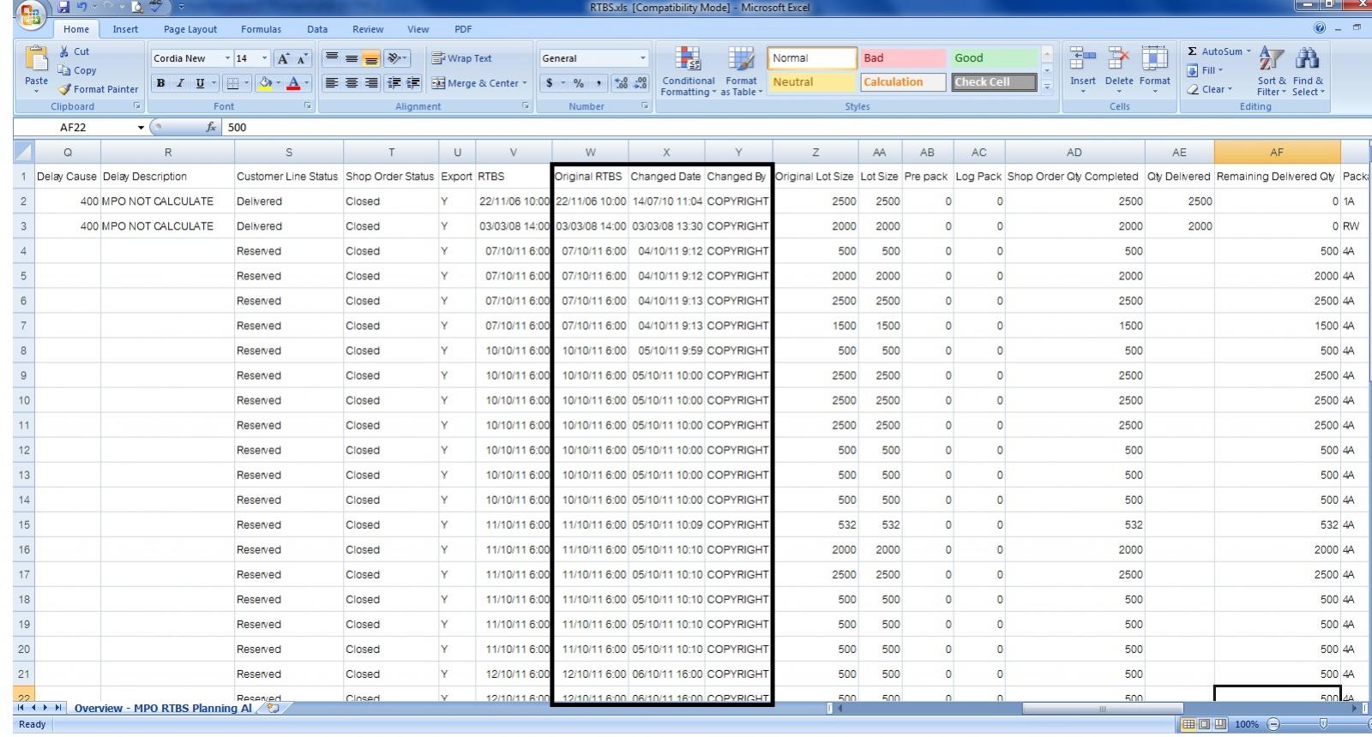The image size is (1372, 737).
Task: Open the Name Box dropdown arrow
Action: click(141, 128)
